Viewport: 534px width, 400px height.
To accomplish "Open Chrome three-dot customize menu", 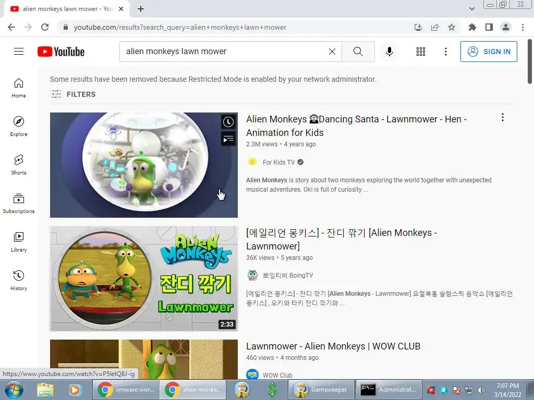I will pyautogui.click(x=523, y=27).
